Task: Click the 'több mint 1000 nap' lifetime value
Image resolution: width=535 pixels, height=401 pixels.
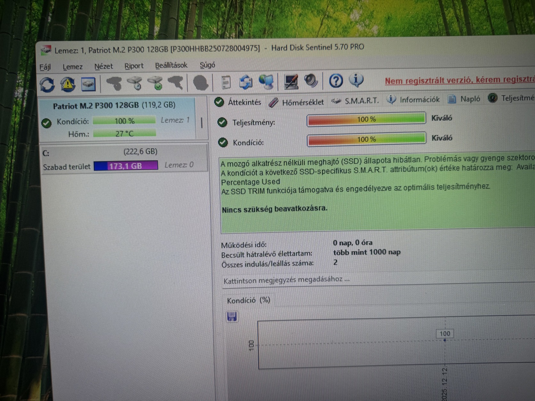Action: (367, 252)
